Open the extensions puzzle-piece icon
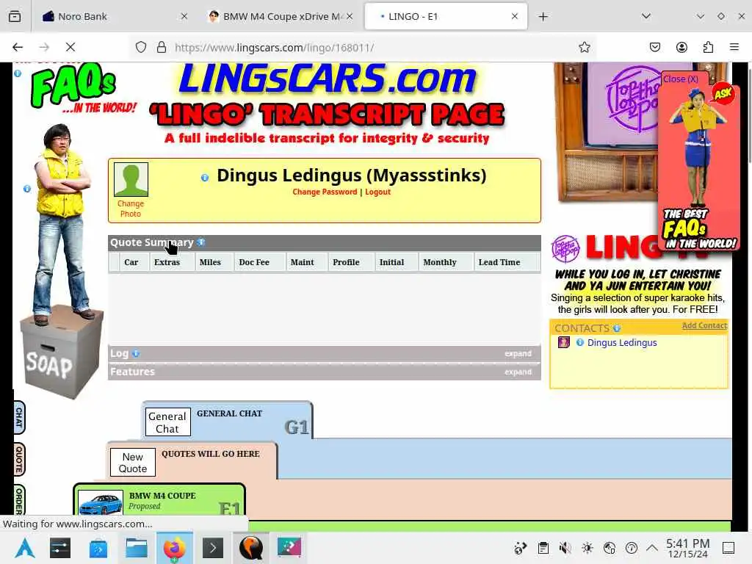Image resolution: width=752 pixels, height=564 pixels. pyautogui.click(x=708, y=47)
